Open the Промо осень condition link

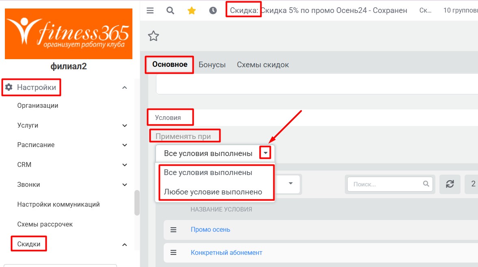point(210,230)
